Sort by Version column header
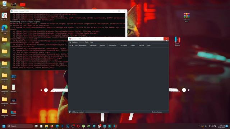The image size is (230, 129). [103, 46]
